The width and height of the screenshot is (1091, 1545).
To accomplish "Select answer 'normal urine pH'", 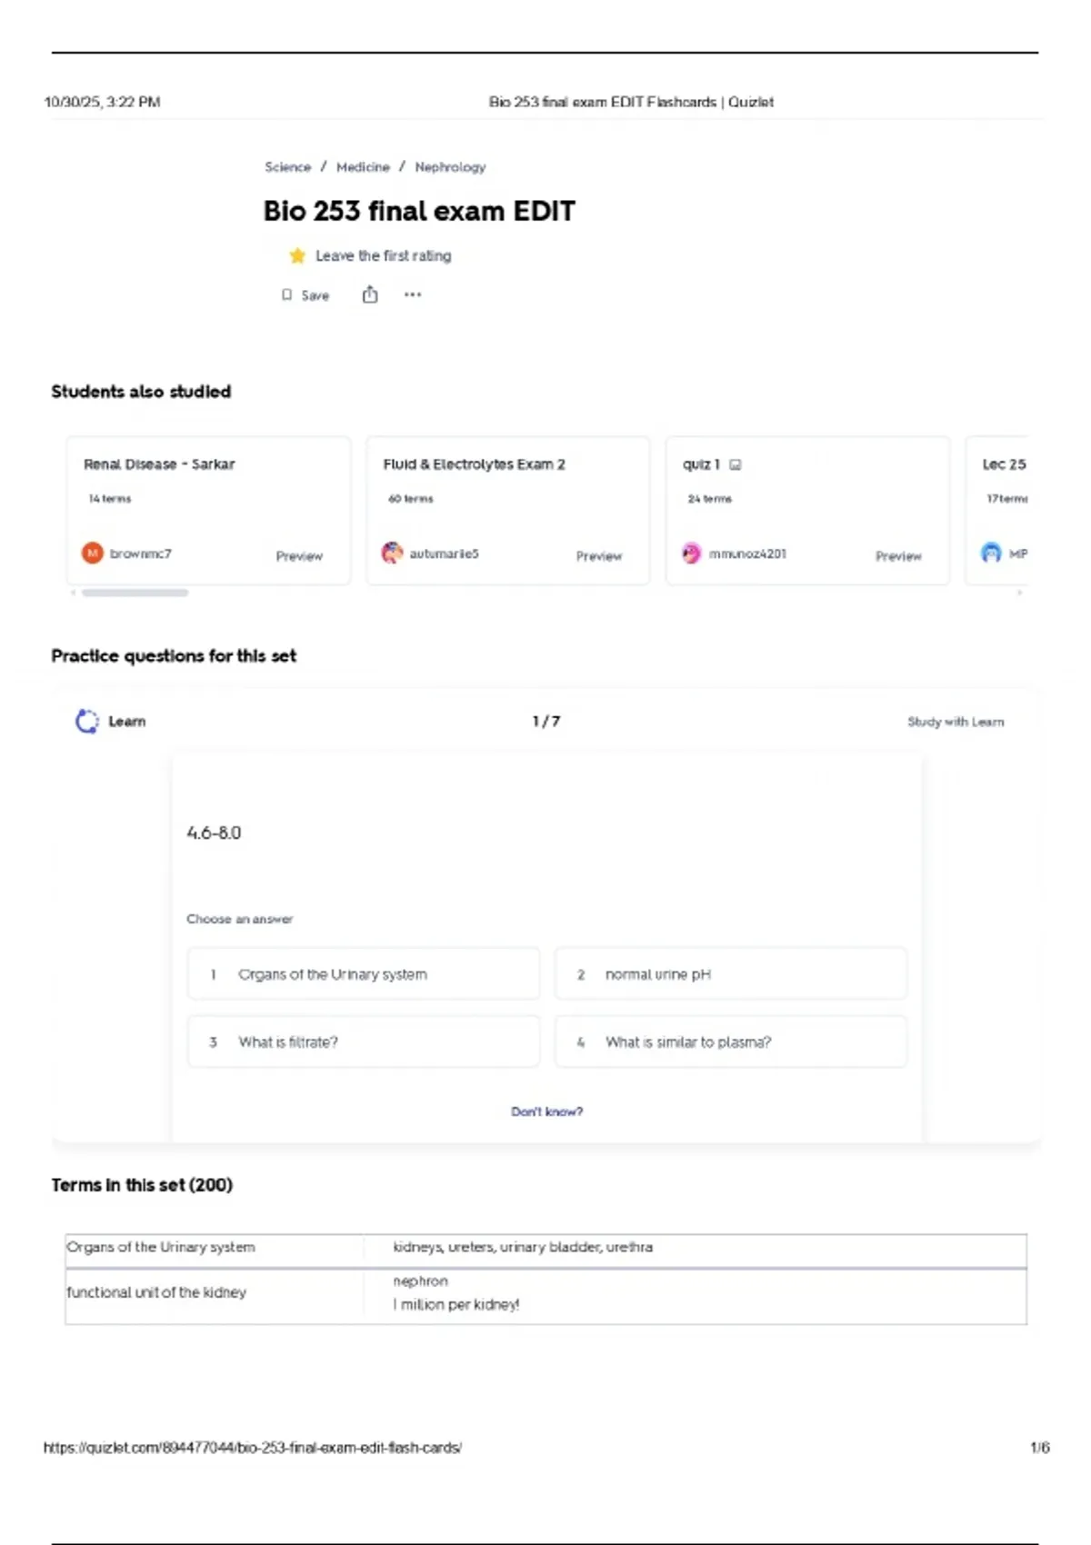I will pos(730,974).
